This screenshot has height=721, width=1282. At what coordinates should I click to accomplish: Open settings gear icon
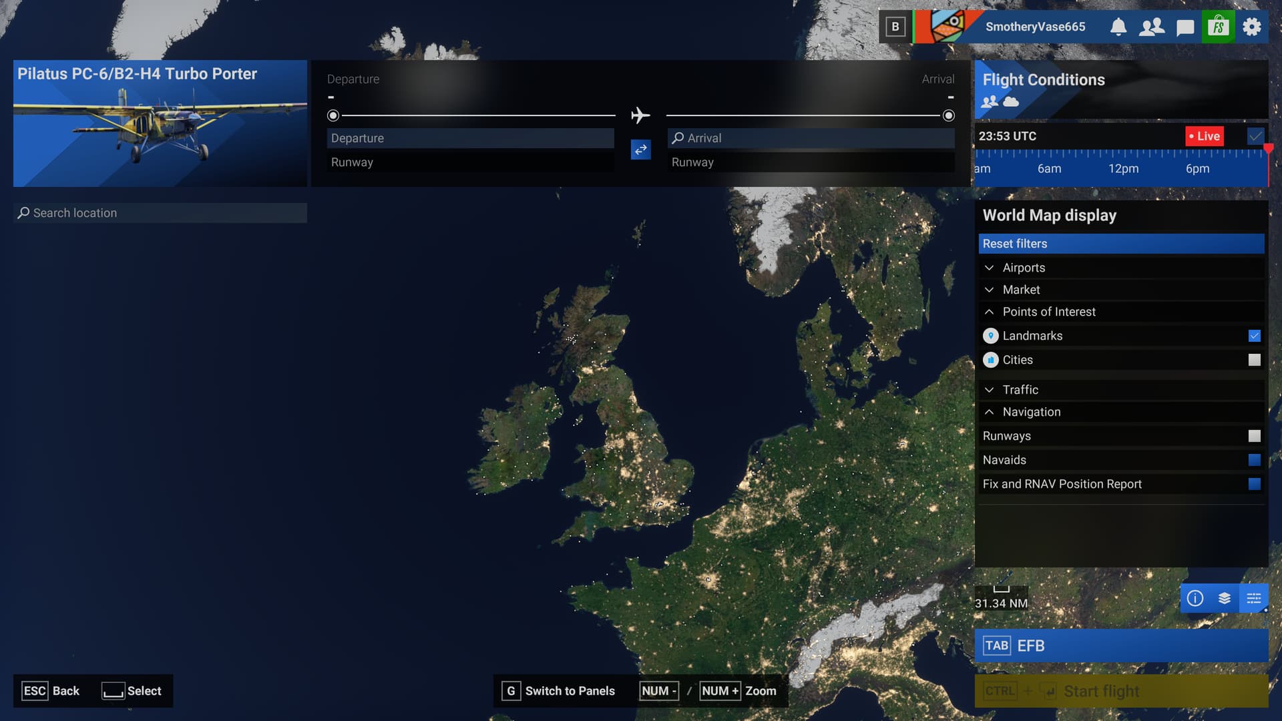(1252, 27)
